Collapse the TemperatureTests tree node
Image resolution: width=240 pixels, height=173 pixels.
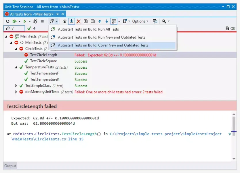pos(16,67)
